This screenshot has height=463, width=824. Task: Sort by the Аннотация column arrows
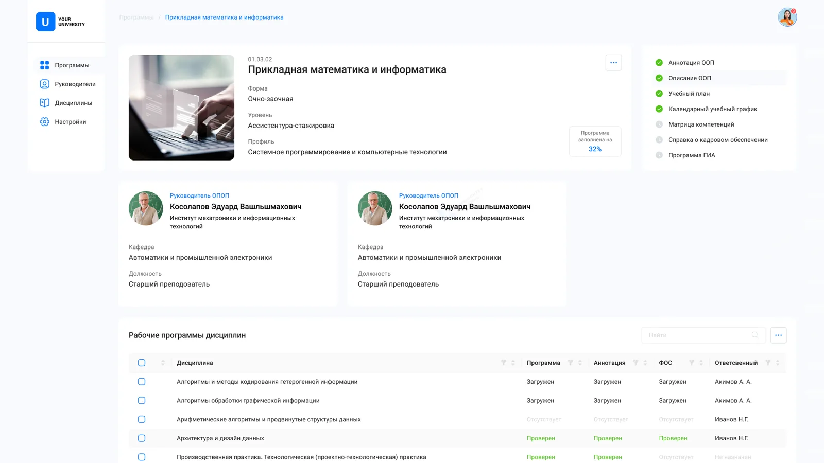(645, 363)
